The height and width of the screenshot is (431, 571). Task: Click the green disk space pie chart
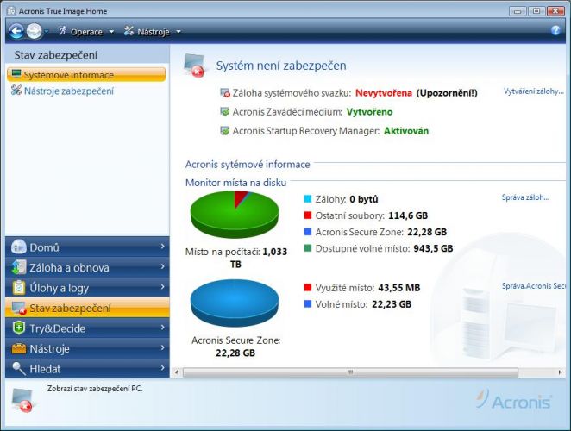tap(235, 215)
